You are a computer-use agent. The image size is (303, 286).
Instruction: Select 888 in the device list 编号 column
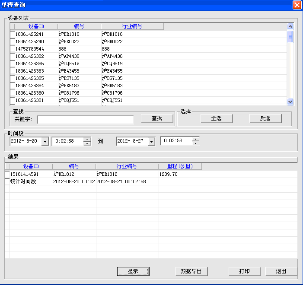click(x=62, y=49)
